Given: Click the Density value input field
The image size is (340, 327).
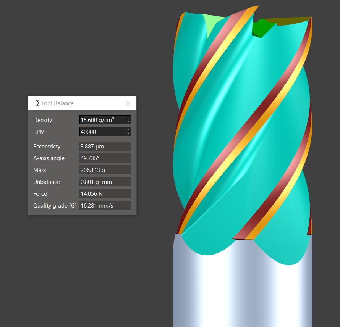Looking at the screenshot, I should coord(102,120).
